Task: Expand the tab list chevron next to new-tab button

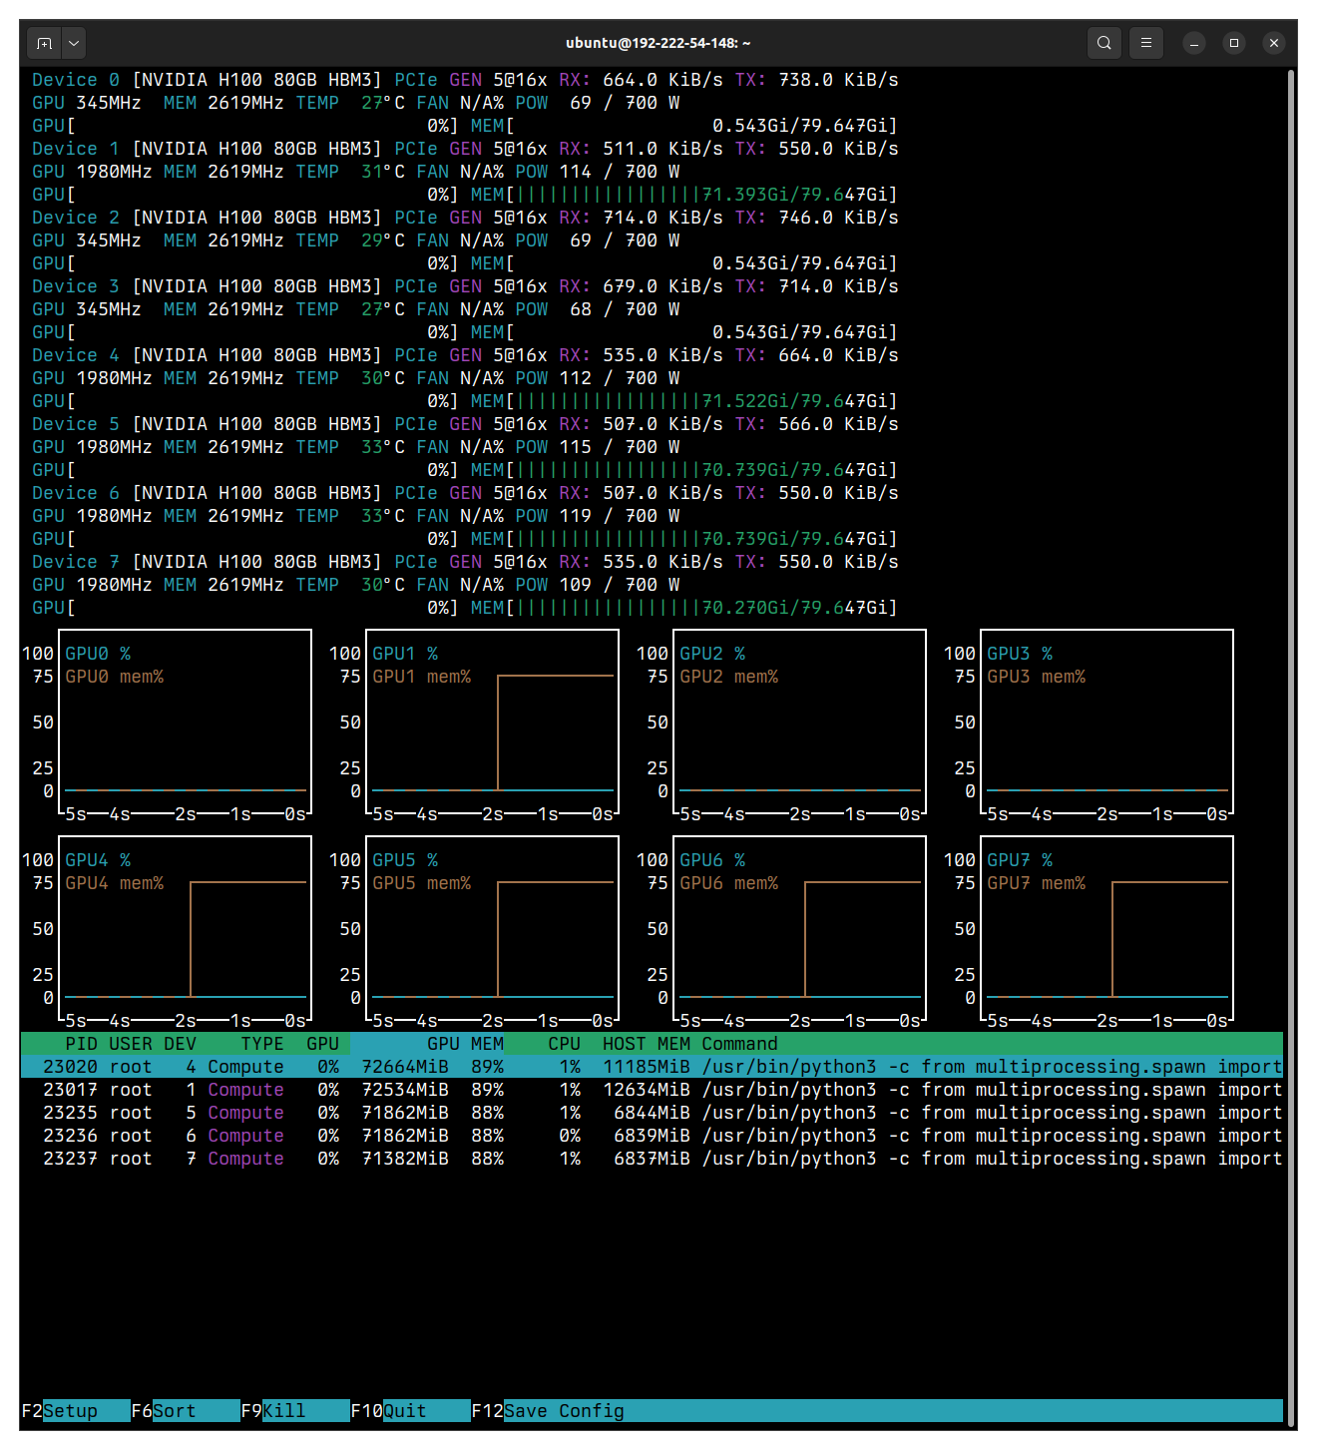Action: [x=73, y=43]
